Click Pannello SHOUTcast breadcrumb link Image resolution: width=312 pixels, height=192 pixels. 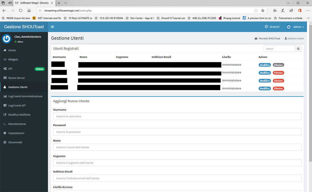[268, 39]
